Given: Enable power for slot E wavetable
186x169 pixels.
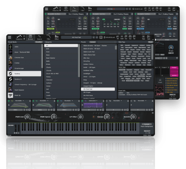Looking at the screenshot, I should (x=107, y=101).
